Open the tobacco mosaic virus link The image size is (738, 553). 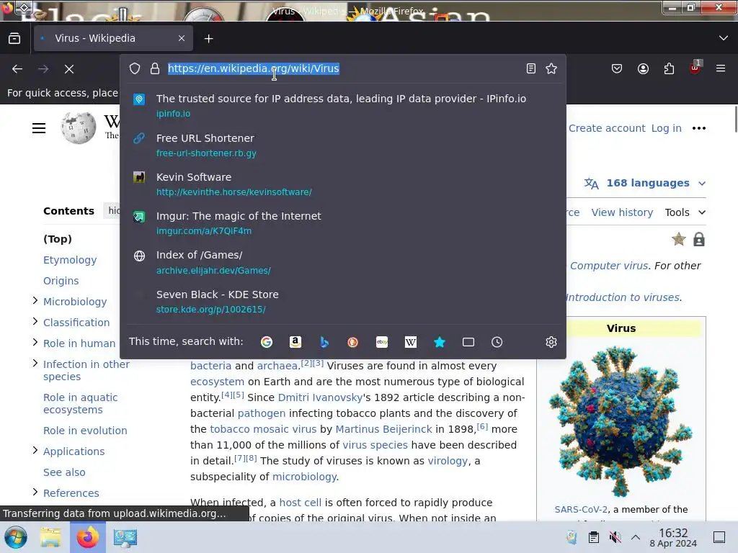pos(263,429)
